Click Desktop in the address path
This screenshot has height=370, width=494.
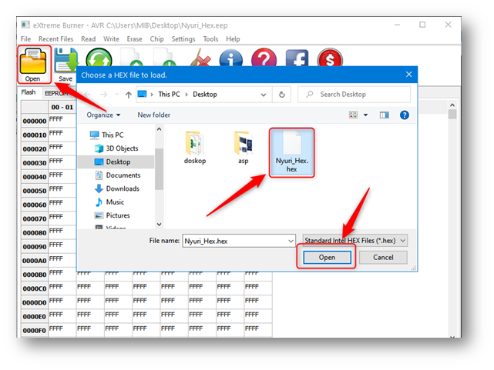(x=205, y=95)
